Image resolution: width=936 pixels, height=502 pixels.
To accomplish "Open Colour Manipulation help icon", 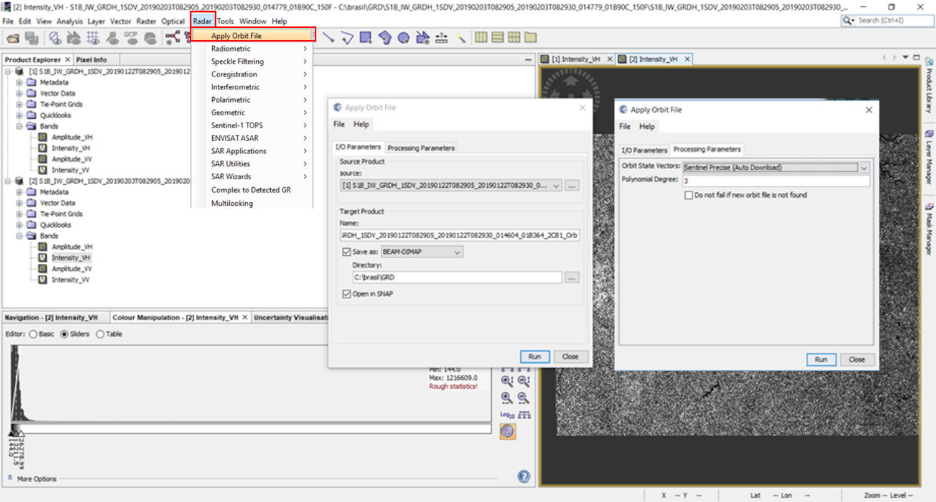I will 524,477.
